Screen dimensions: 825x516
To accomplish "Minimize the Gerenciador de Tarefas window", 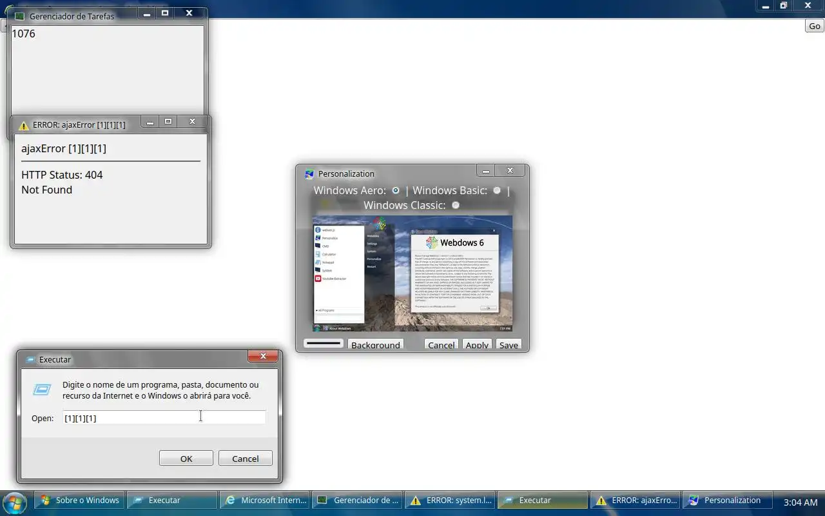I will click(x=147, y=13).
